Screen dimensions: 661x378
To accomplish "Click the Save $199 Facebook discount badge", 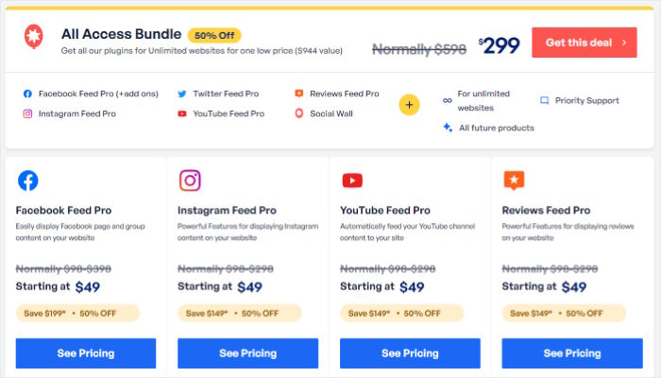I will 77,314.
